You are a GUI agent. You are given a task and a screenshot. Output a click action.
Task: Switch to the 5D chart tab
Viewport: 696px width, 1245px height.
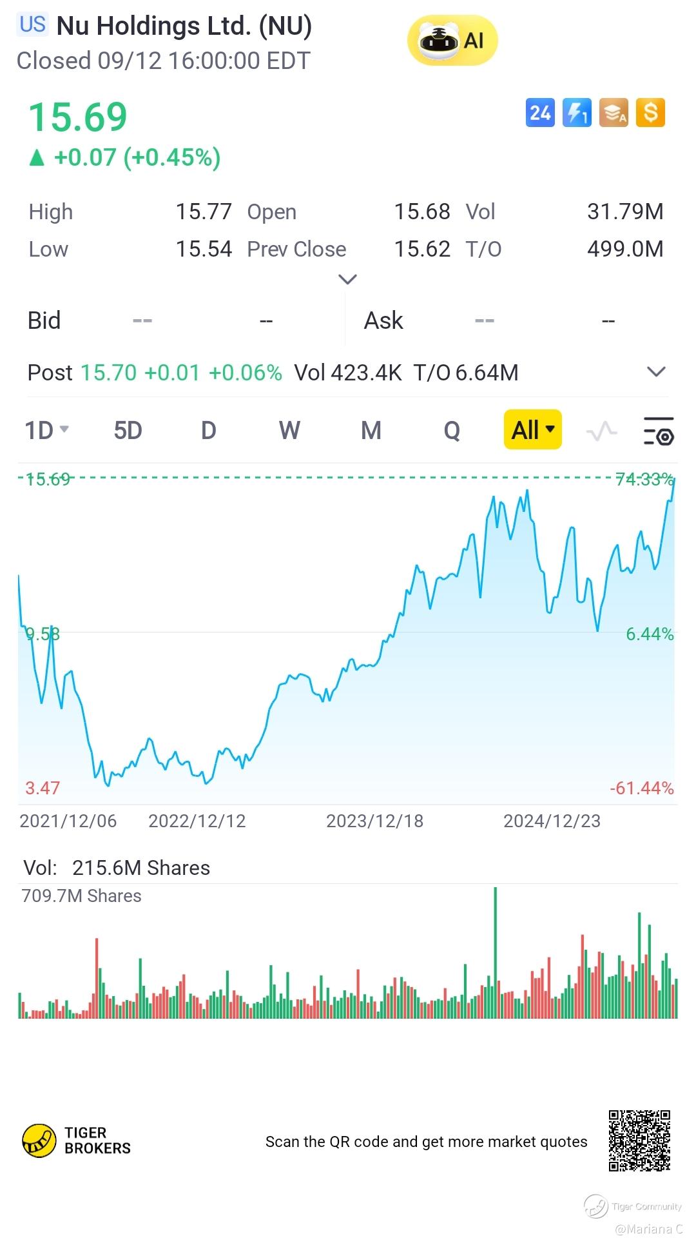(128, 430)
